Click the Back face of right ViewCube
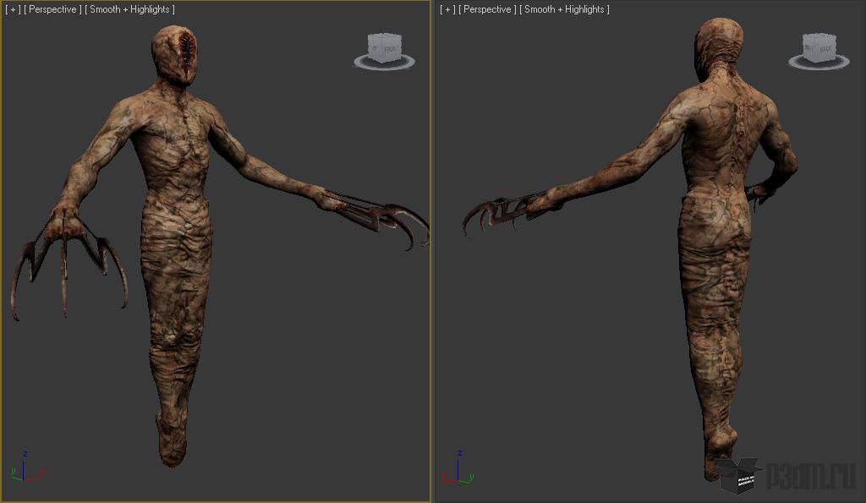 (825, 49)
